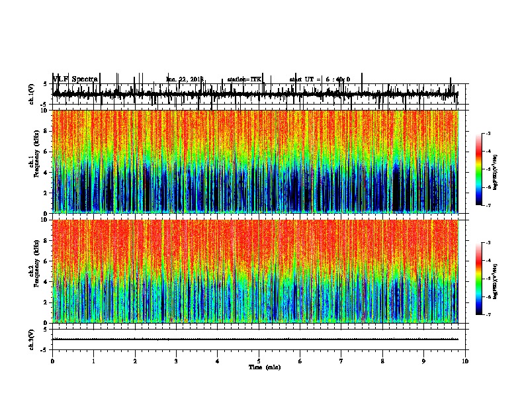This screenshot has width=524, height=405.
Task: Click the "ch.1(V)" waveform axis label
Action: pos(32,94)
